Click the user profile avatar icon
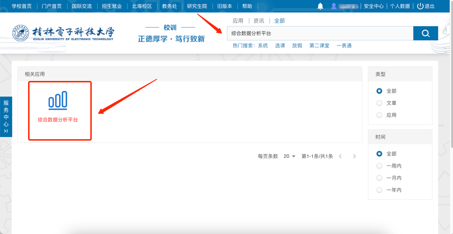The height and width of the screenshot is (234, 453). tap(334, 6)
